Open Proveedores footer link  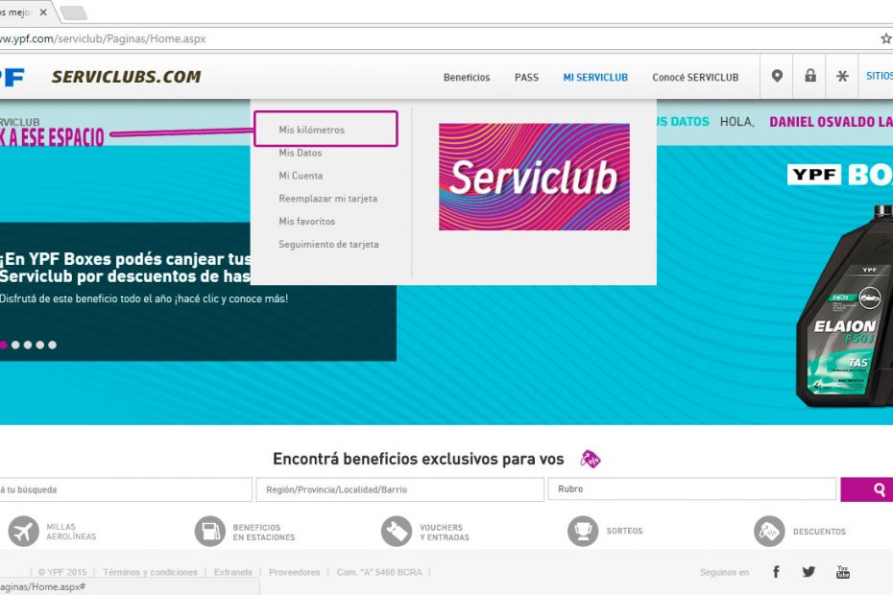(295, 572)
